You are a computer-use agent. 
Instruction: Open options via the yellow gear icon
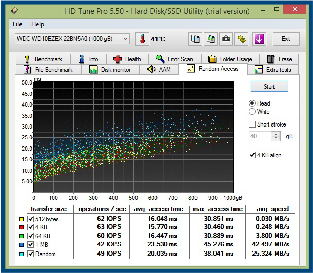(242, 39)
